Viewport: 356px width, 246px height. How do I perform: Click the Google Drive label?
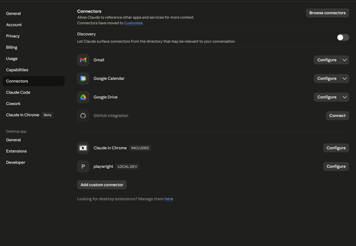106,97
